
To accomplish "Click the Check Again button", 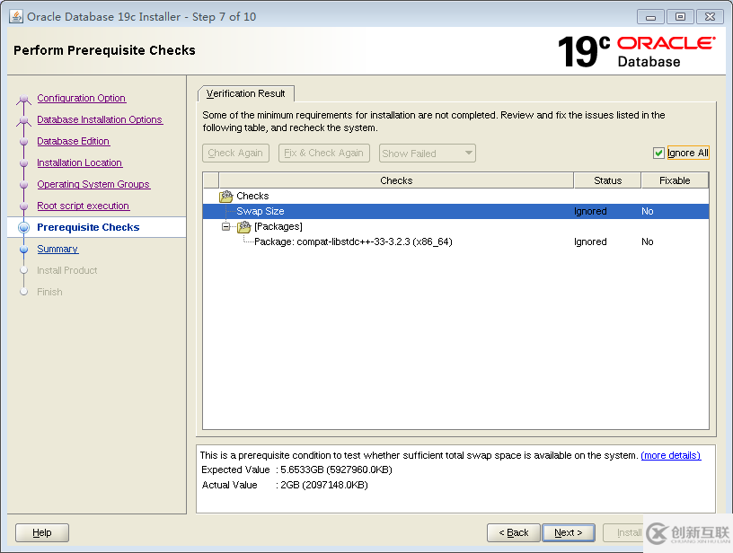I will pos(235,154).
